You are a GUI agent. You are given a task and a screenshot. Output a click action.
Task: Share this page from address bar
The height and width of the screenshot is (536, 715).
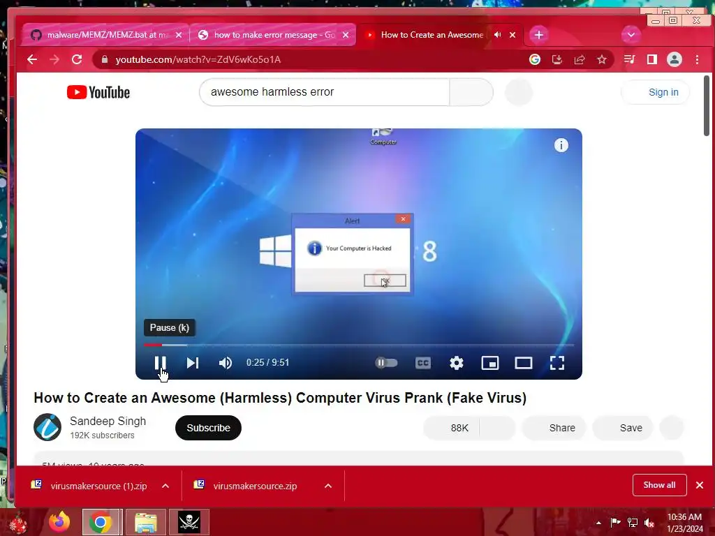tap(580, 60)
